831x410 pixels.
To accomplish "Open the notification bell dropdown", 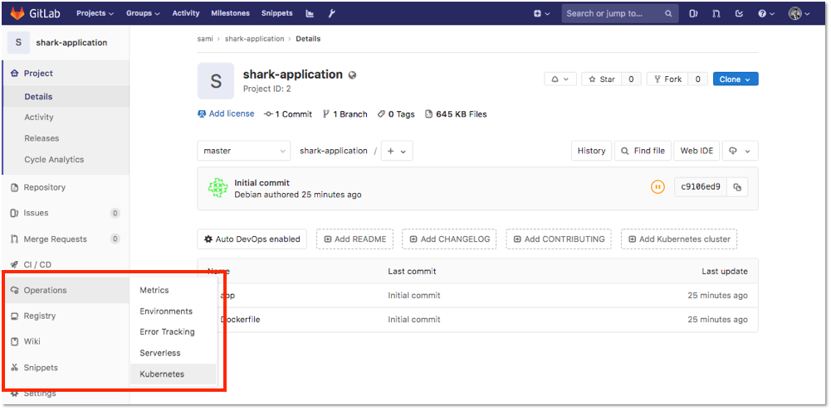I will (560, 79).
